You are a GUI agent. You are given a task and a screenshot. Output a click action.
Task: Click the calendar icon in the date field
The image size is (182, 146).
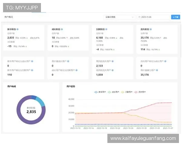(139, 17)
